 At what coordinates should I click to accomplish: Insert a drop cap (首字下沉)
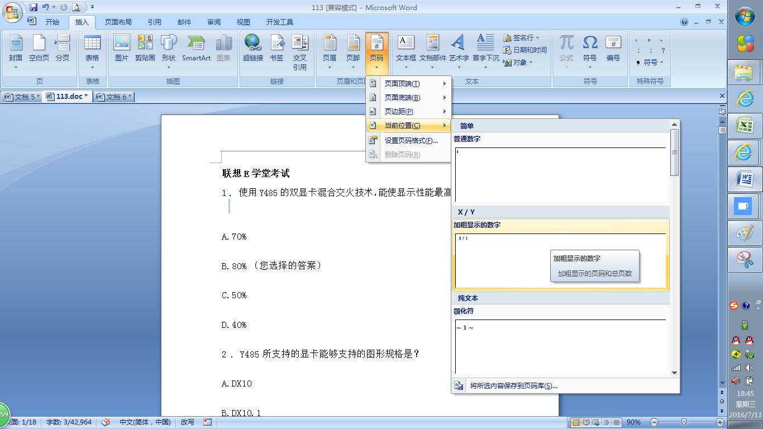point(485,51)
